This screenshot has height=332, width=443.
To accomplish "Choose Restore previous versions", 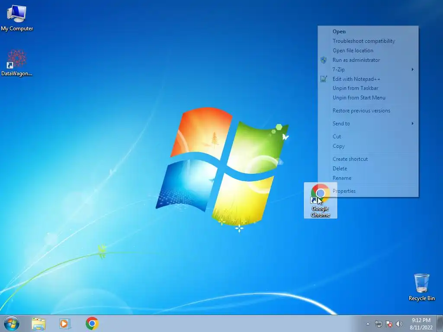I will click(368, 111).
